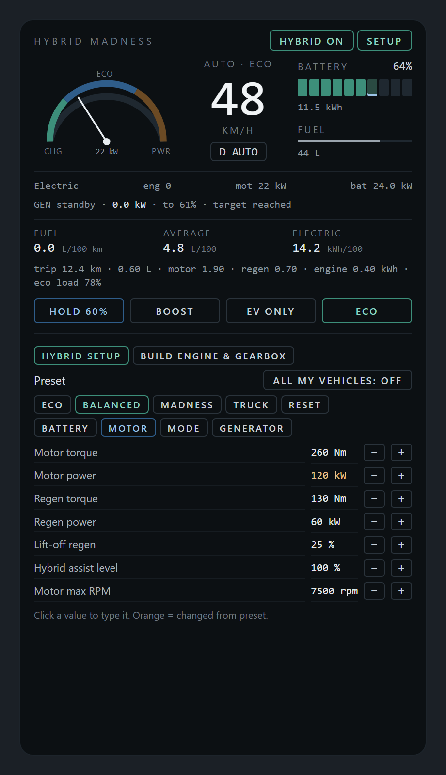
Task: Click the 44 L fuel reading
Action: point(309,154)
